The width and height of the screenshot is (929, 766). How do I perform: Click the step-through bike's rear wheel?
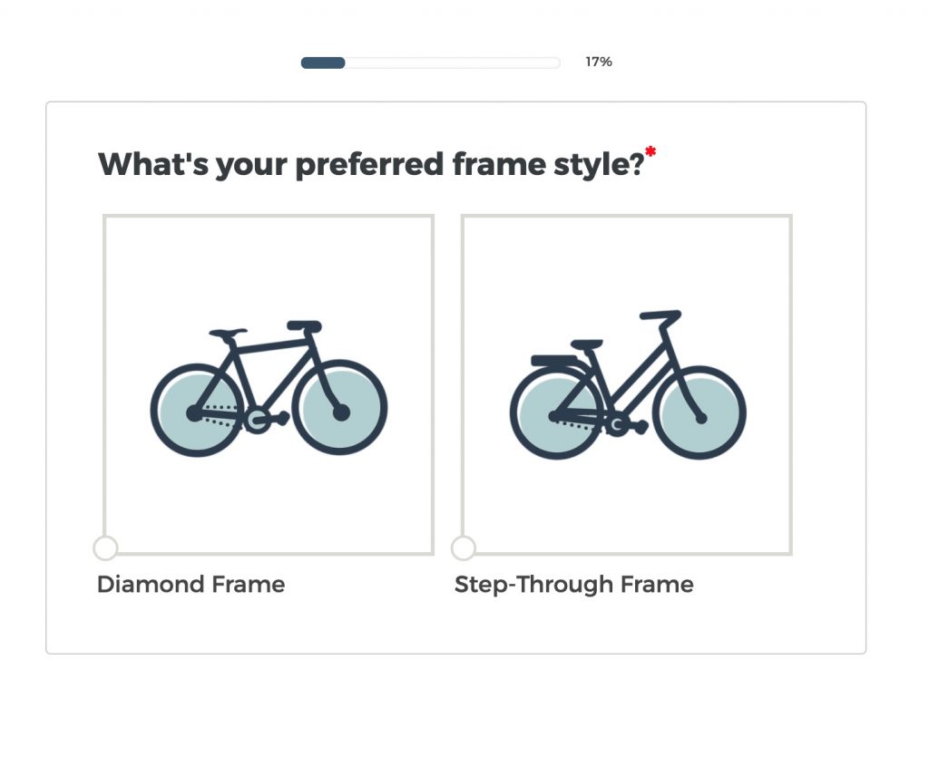pyautogui.click(x=555, y=413)
